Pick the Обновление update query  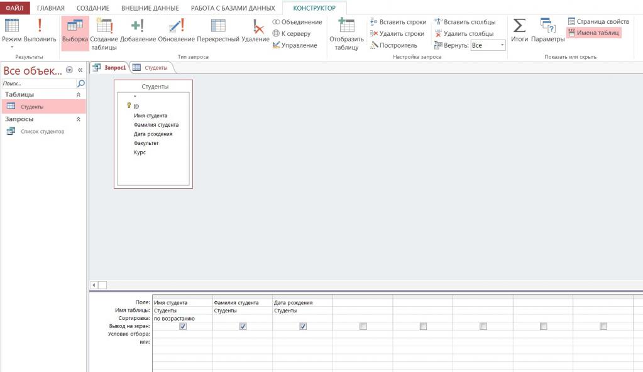pos(177,31)
